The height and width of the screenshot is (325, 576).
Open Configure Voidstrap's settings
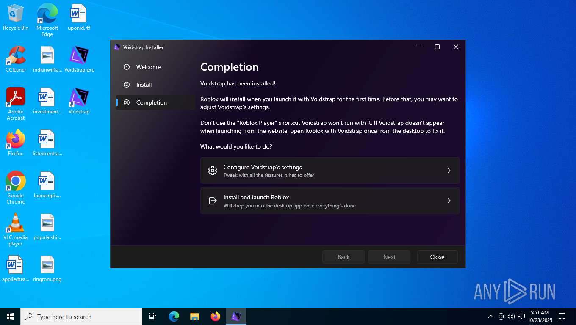(x=330, y=171)
